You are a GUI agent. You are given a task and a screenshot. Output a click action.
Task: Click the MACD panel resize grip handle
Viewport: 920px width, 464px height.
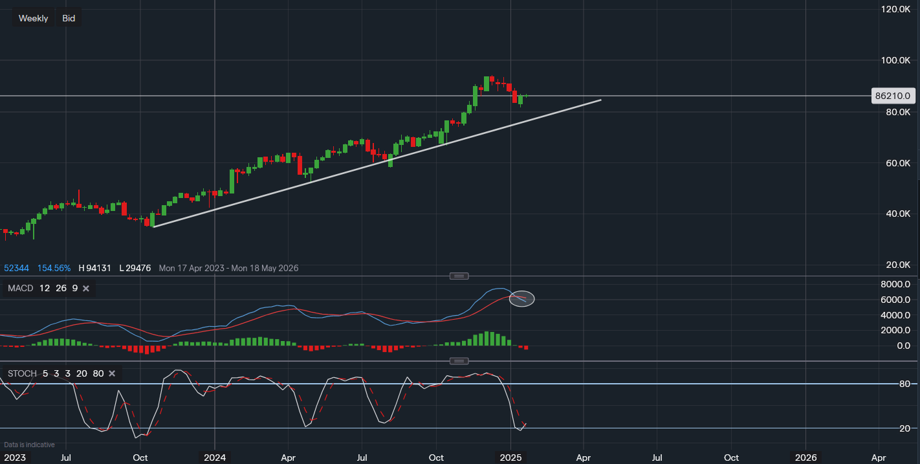click(459, 276)
